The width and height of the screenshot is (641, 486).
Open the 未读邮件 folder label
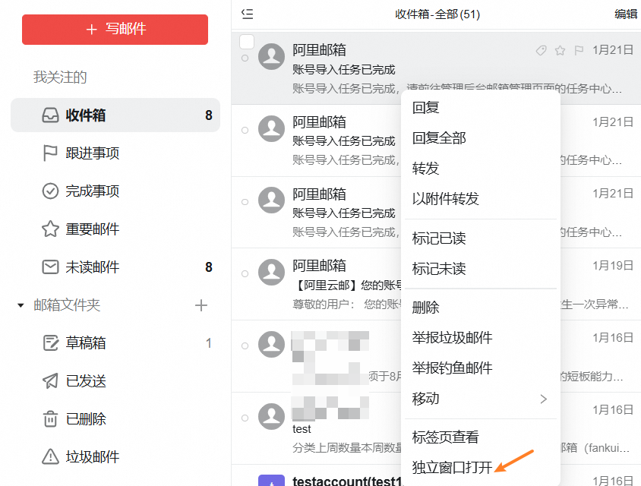coord(93,267)
